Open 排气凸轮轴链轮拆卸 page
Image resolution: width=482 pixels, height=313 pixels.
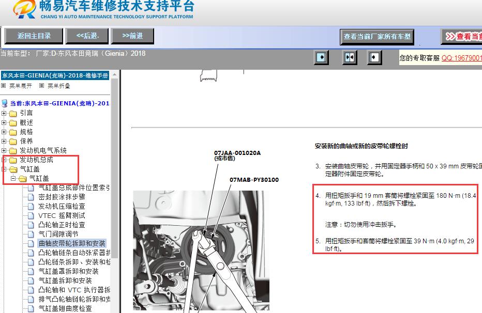(74, 299)
